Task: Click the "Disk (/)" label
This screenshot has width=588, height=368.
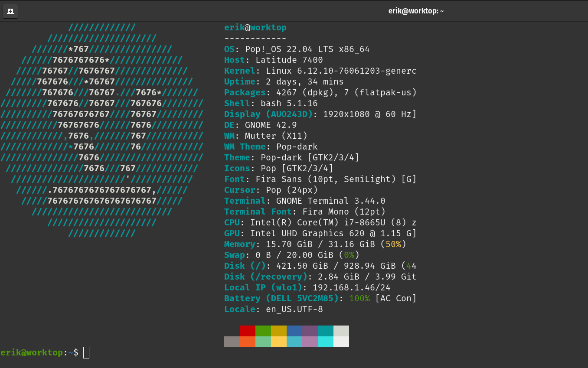Action: tap(245, 266)
